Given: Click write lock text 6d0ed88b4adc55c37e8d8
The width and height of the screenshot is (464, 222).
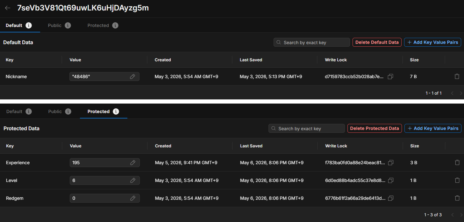Looking at the screenshot, I should click(x=355, y=180).
